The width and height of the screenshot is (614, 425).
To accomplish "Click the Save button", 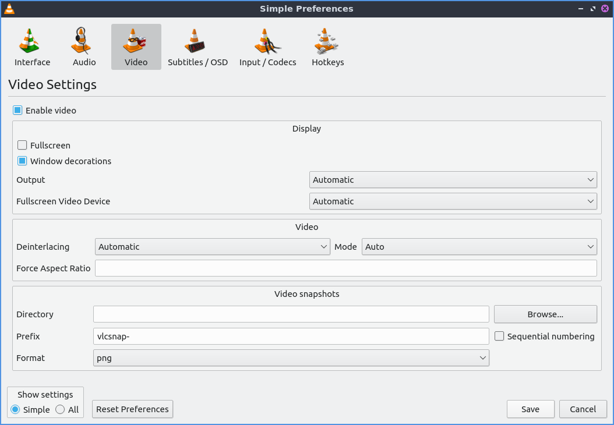I will coord(530,409).
